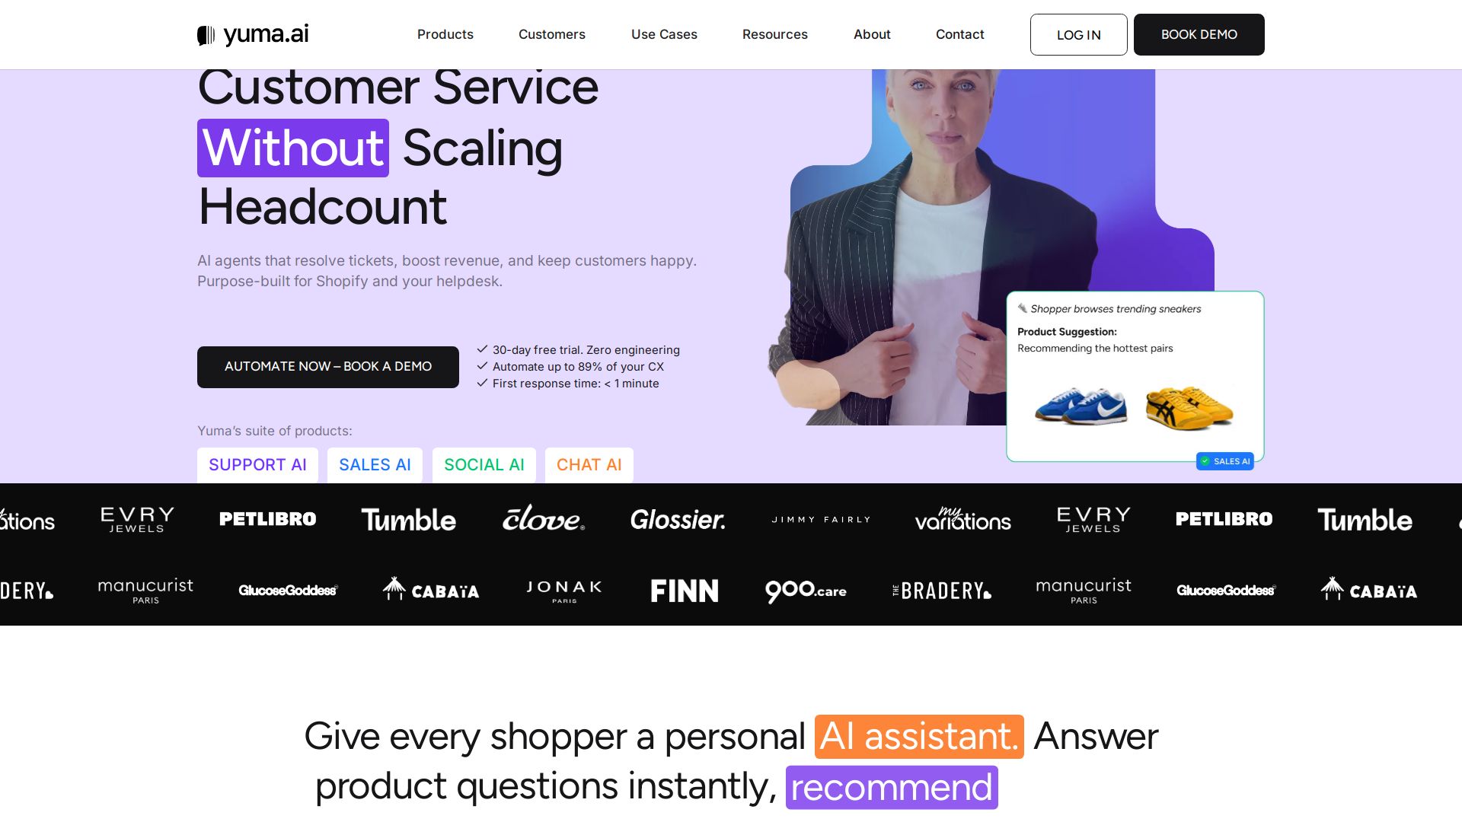Screen dimensions: 1462x822
Task: Select the CHAT AI product tab
Action: click(x=589, y=465)
